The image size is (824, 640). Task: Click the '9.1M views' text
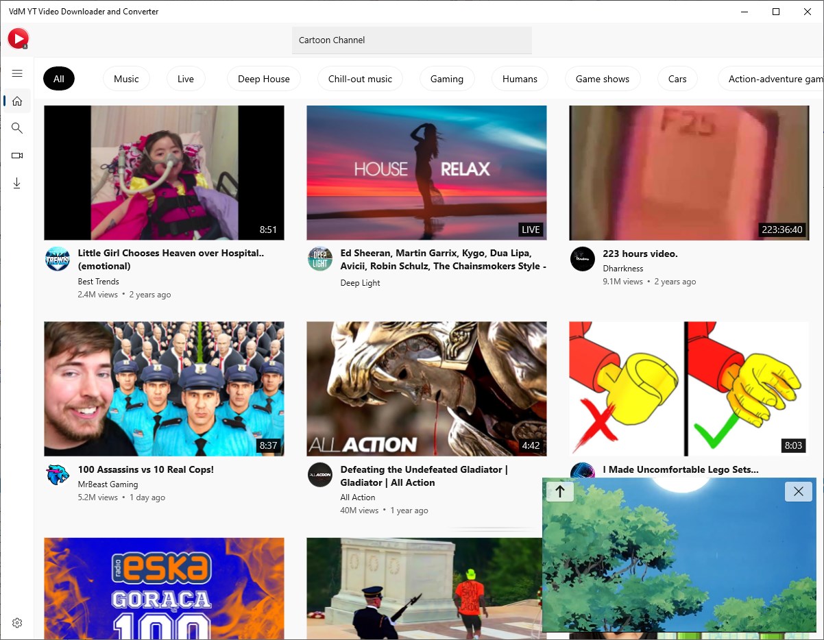tap(623, 282)
